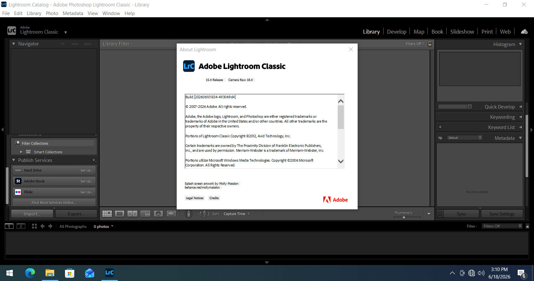Open the 0 photos source dropdown
The image size is (534, 281).
tap(103, 227)
